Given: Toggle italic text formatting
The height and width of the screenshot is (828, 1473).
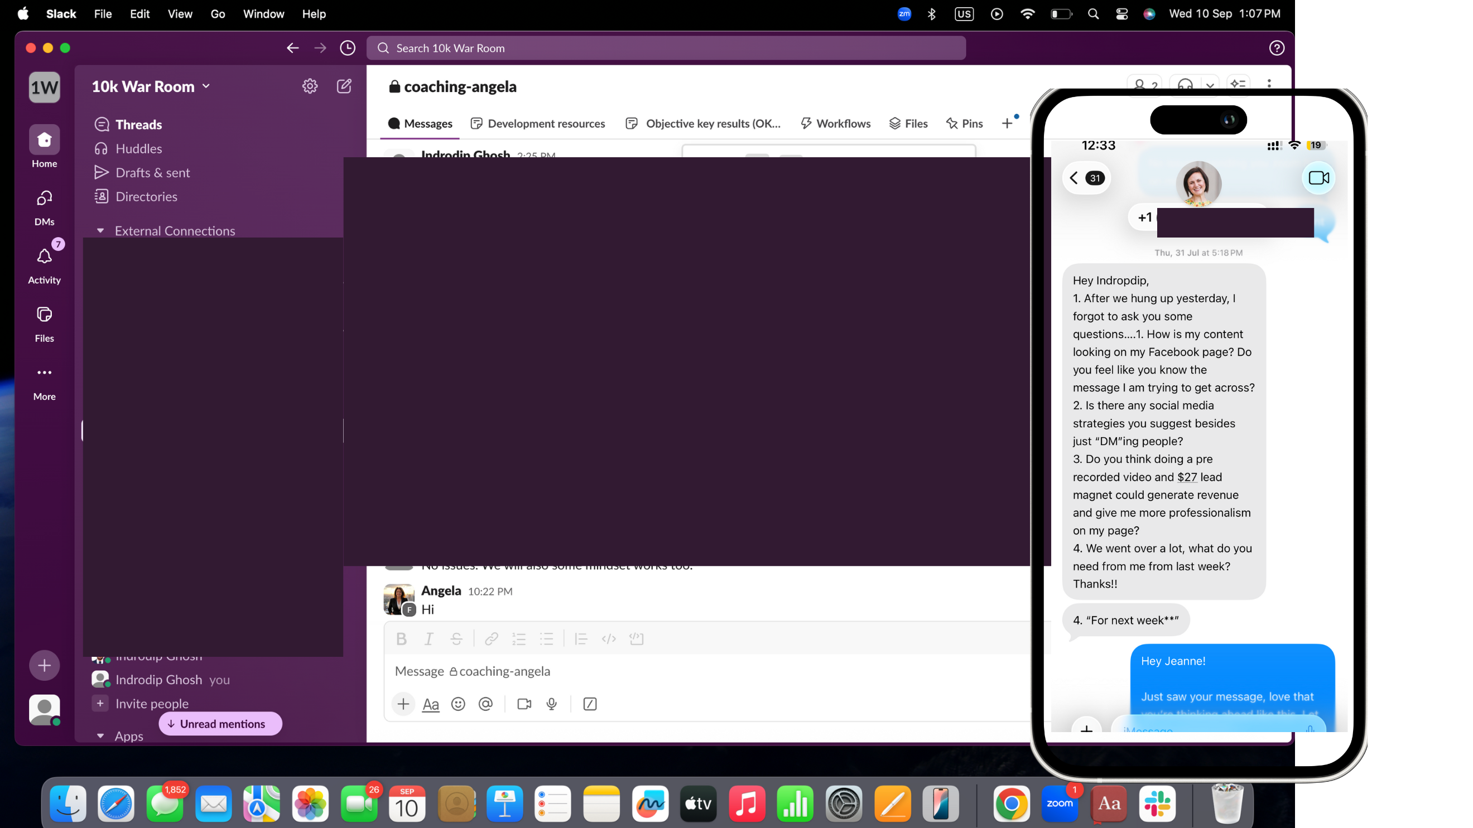Looking at the screenshot, I should click(429, 639).
